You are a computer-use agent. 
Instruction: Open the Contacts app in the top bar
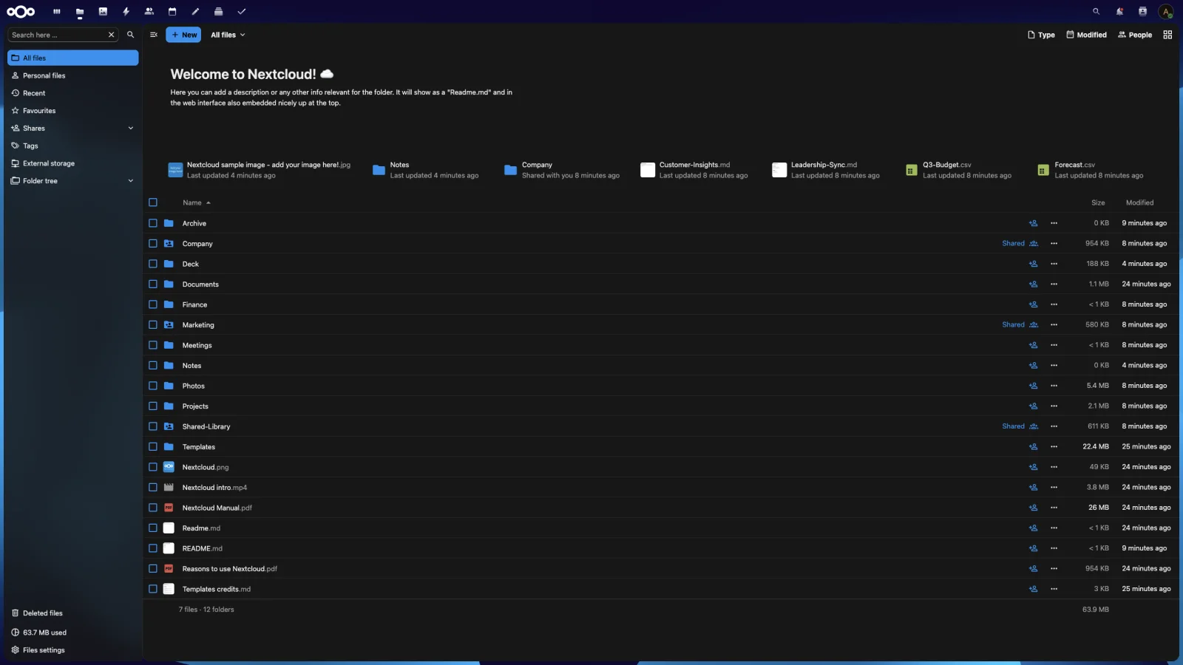click(x=149, y=11)
